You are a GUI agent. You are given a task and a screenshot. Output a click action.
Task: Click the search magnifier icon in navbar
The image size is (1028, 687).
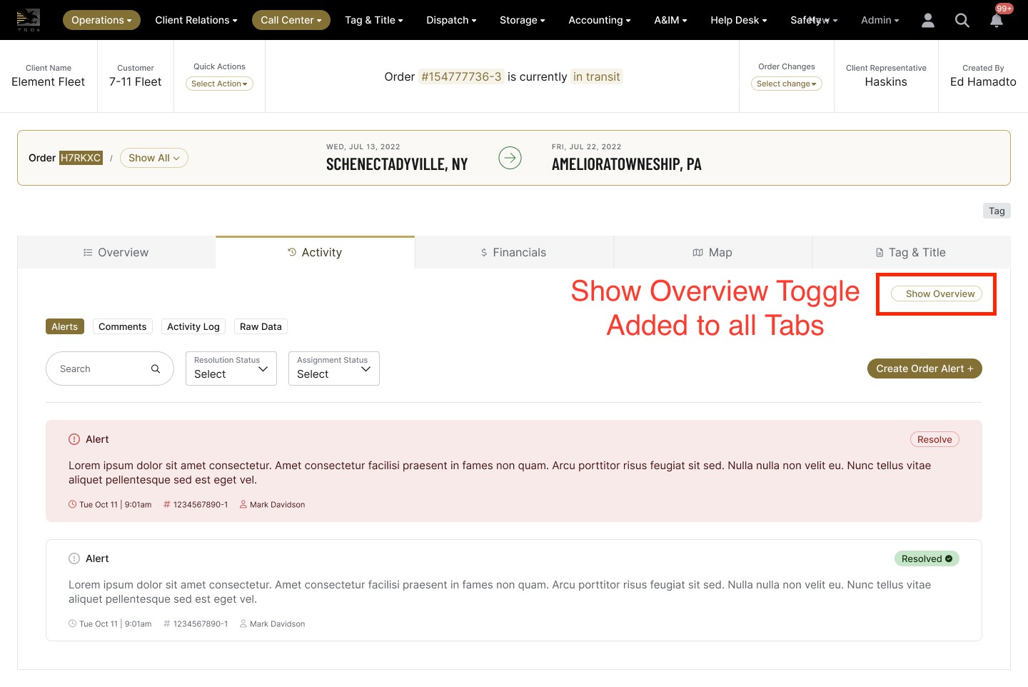click(962, 20)
